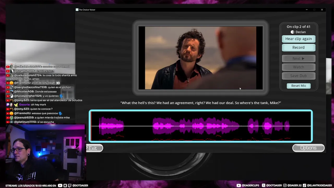Click the Hear clip again button
This screenshot has height=188, width=334.
(x=299, y=39)
